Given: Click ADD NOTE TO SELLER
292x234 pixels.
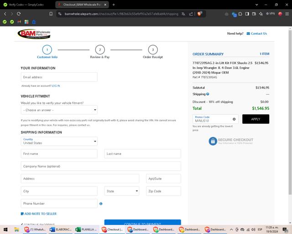Looking at the screenshot, I should [39, 214].
